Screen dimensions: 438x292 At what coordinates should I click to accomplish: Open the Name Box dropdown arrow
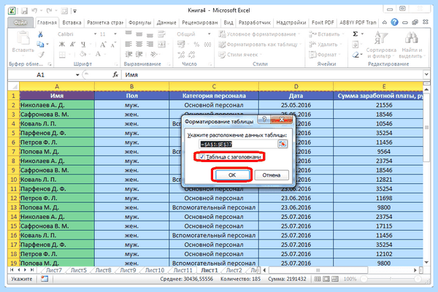point(77,75)
